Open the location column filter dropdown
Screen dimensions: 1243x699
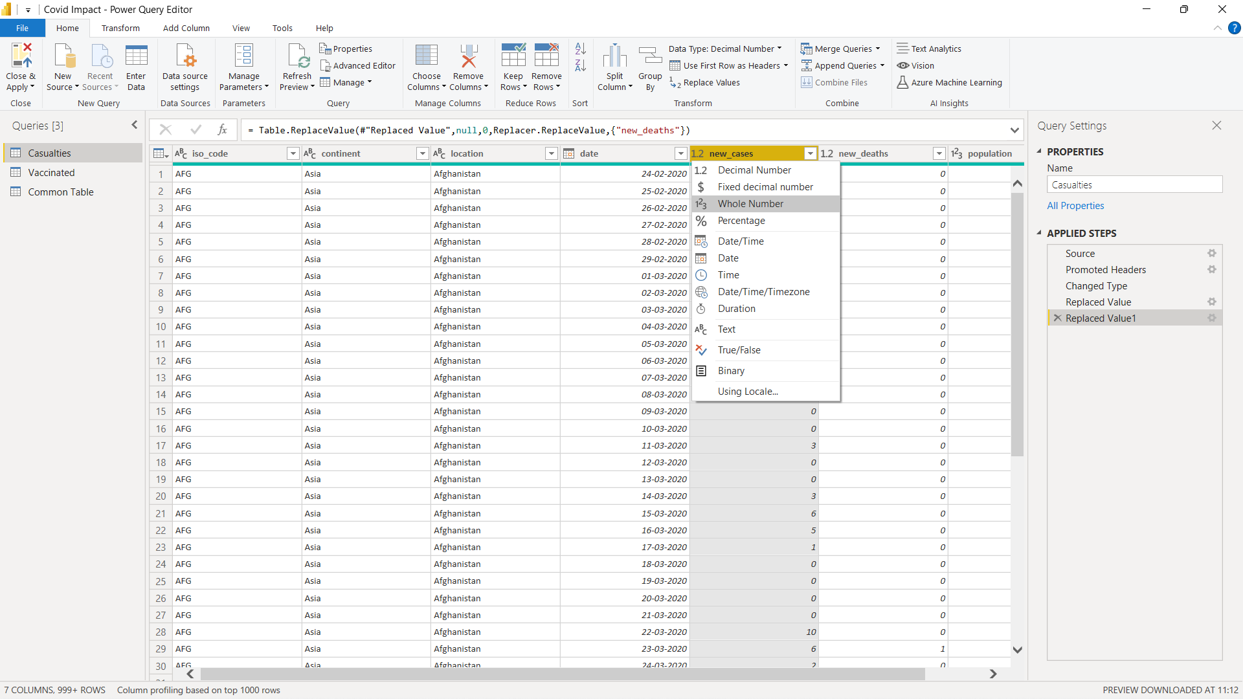point(551,153)
